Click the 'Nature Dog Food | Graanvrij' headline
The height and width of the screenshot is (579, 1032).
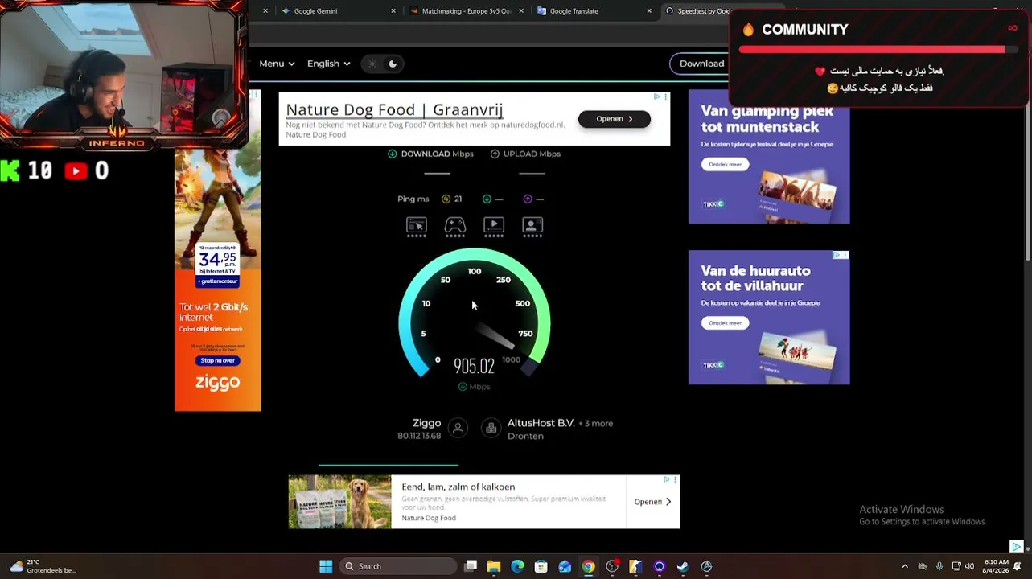click(x=394, y=109)
